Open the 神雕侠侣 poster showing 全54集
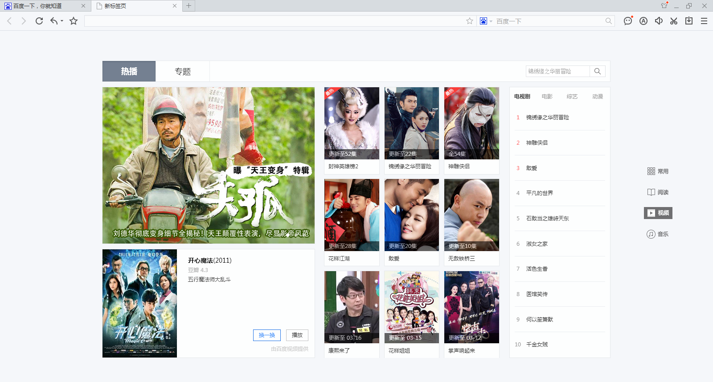This screenshot has height=382, width=713. 471,123
